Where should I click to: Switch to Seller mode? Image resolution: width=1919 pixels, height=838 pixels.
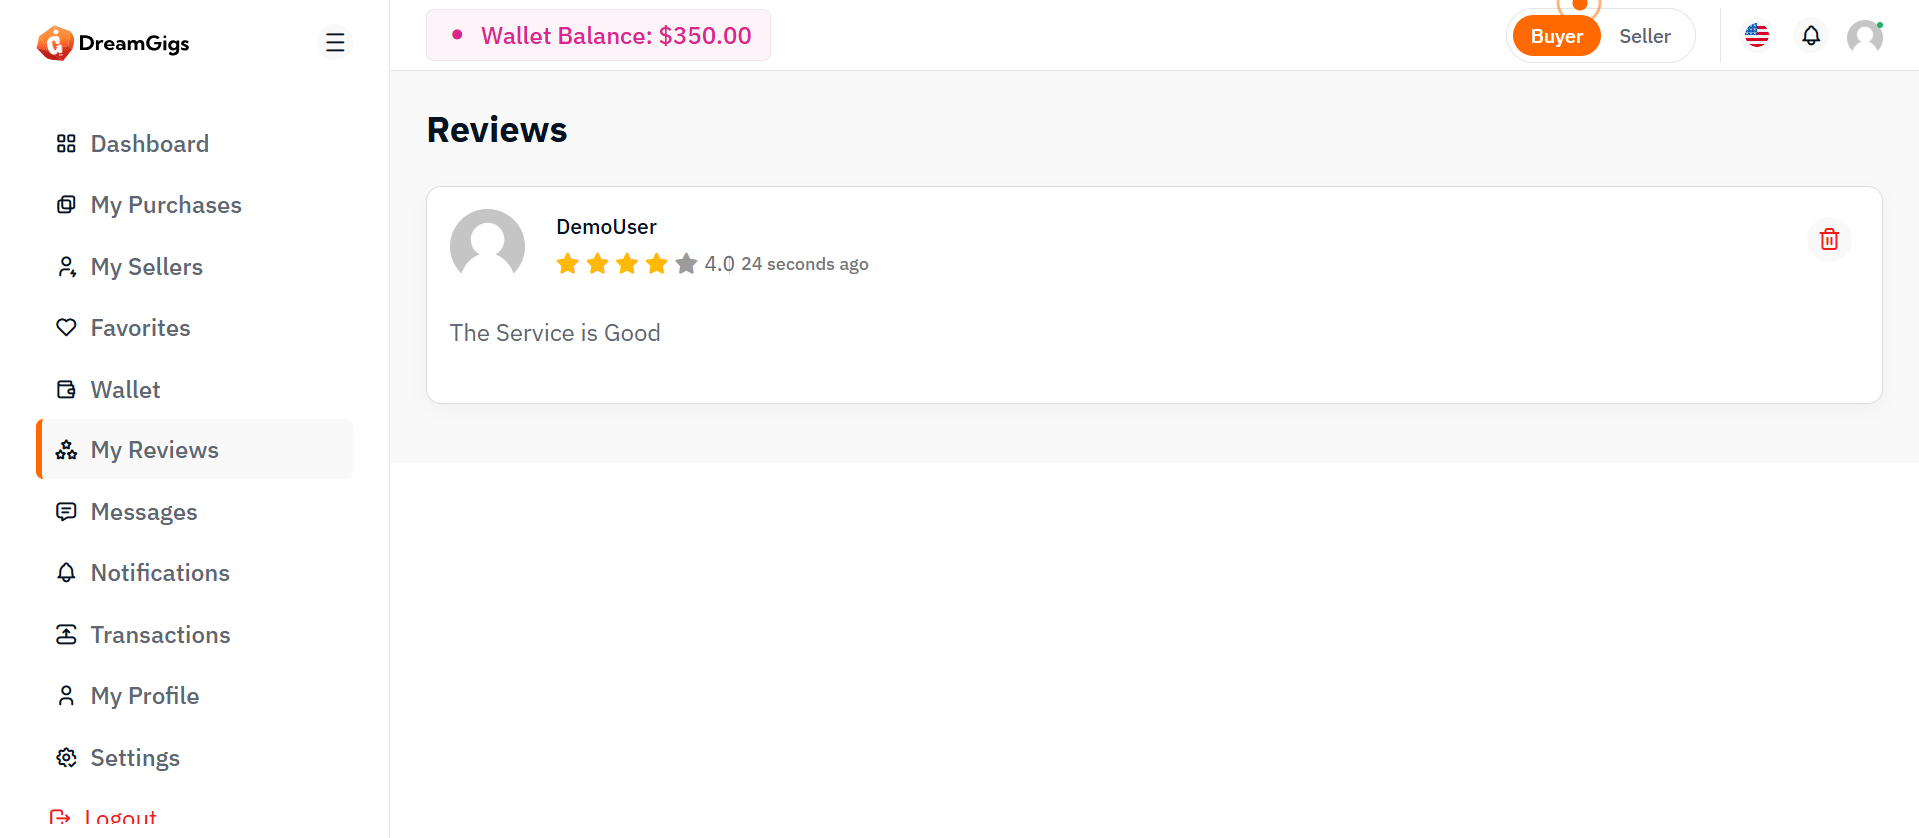point(1644,36)
